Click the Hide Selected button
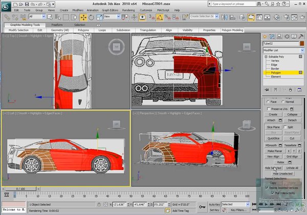 click(x=273, y=168)
